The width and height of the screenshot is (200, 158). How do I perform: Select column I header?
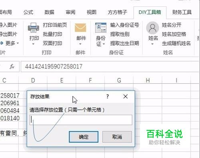pyautogui.click(x=176, y=80)
